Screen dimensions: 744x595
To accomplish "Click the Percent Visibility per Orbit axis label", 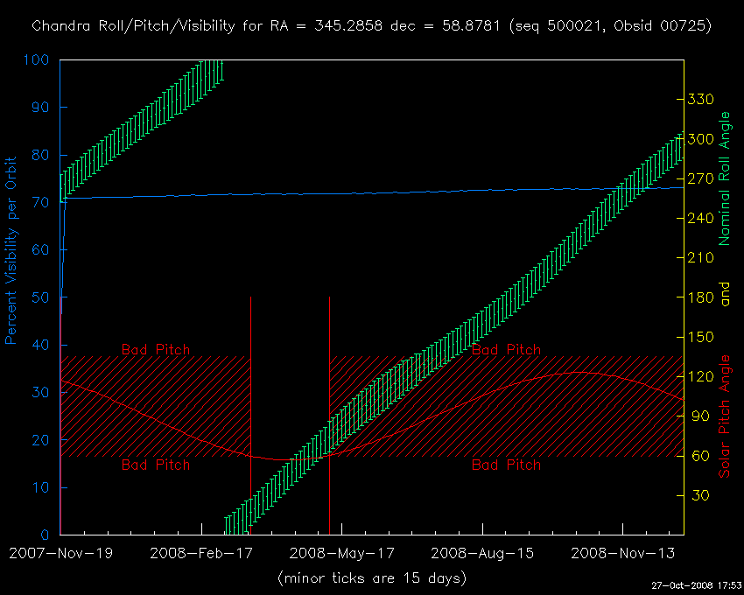I will pos(12,250).
